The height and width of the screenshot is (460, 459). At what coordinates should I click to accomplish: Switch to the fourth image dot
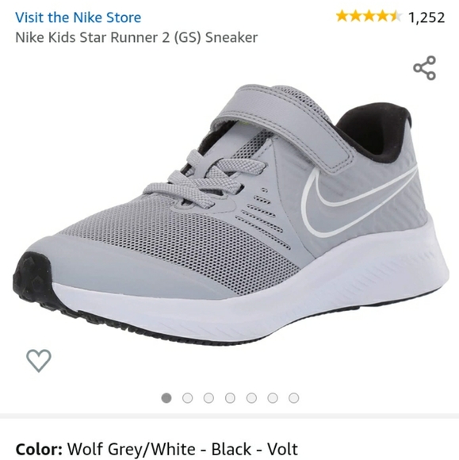click(230, 398)
